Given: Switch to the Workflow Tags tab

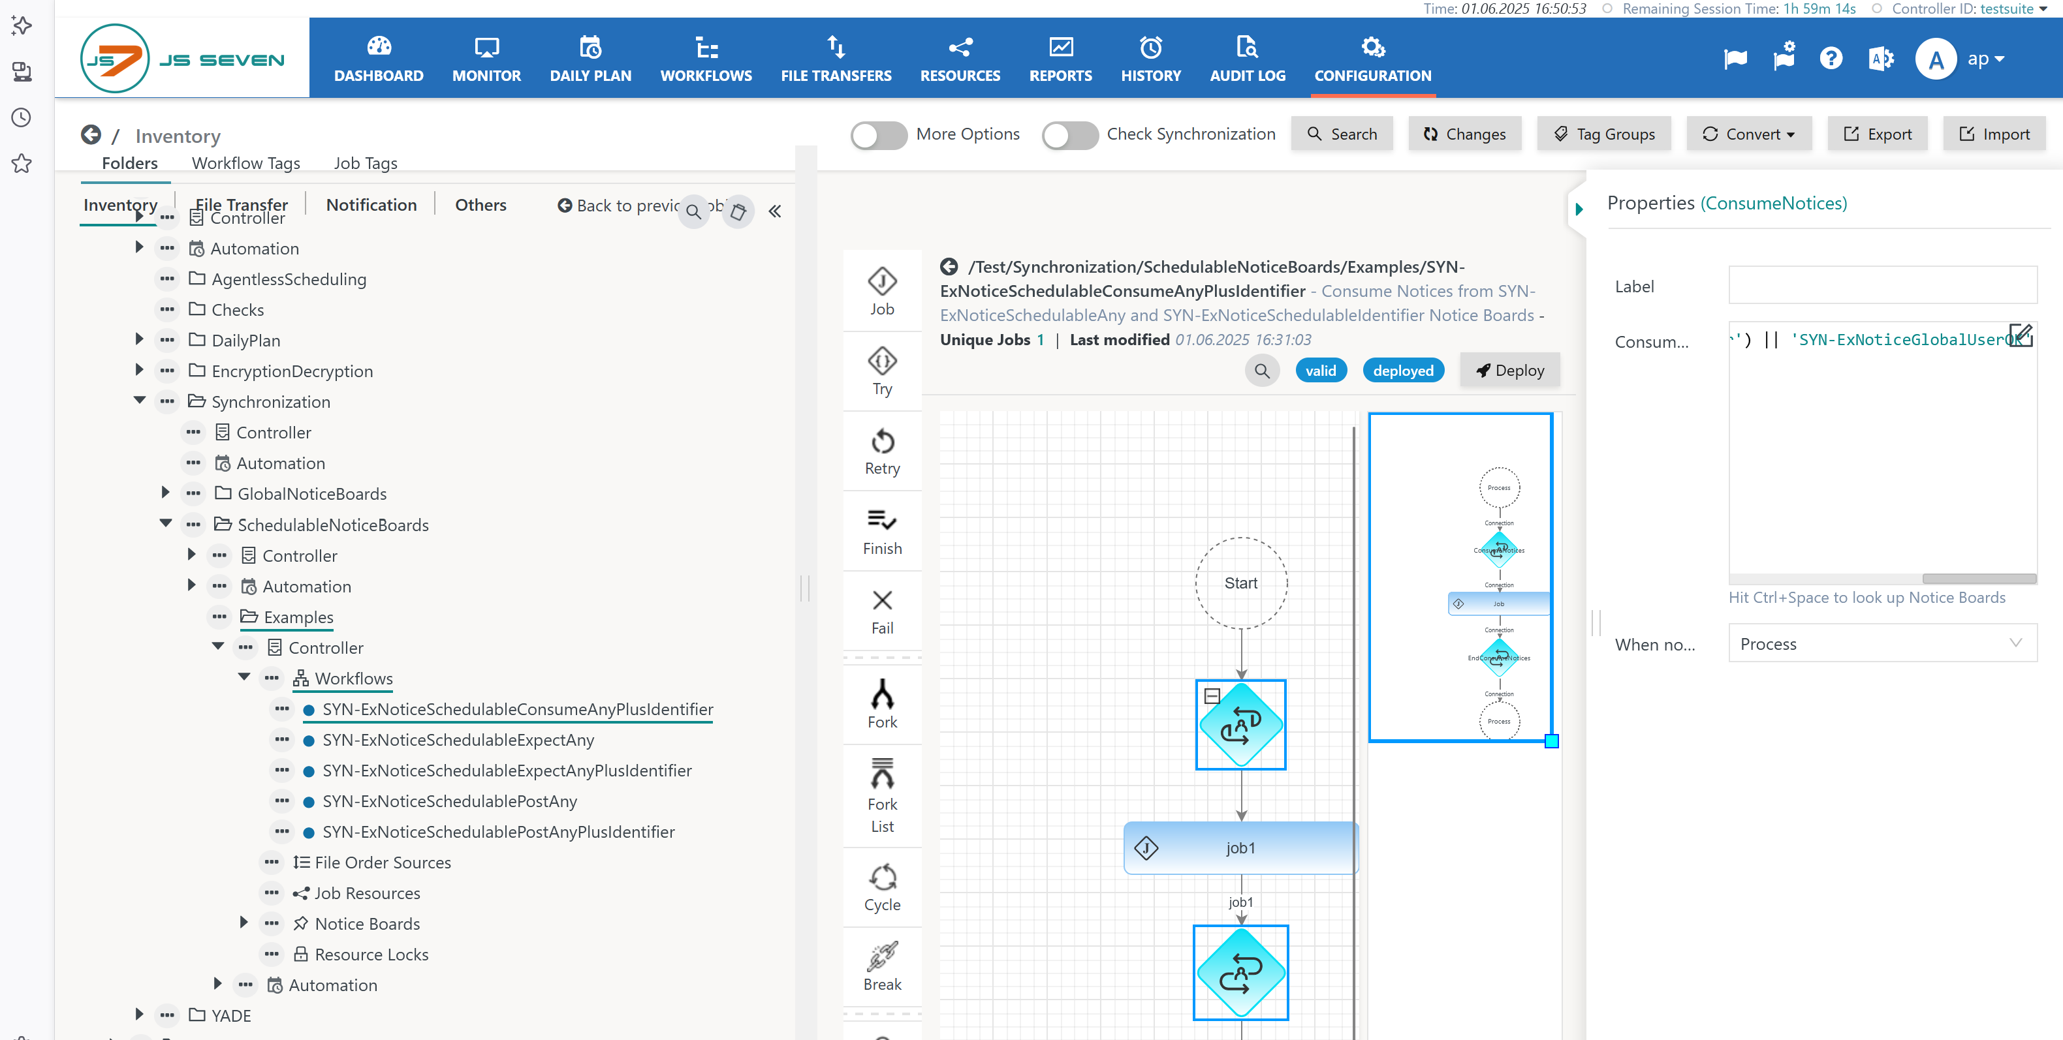Looking at the screenshot, I should coord(246,163).
